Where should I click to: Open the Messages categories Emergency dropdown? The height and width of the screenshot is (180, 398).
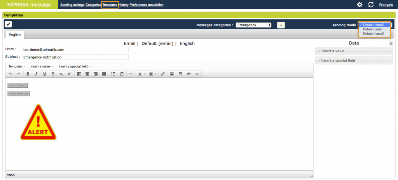click(253, 25)
